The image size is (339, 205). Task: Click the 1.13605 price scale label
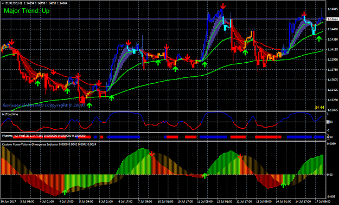[332, 80]
